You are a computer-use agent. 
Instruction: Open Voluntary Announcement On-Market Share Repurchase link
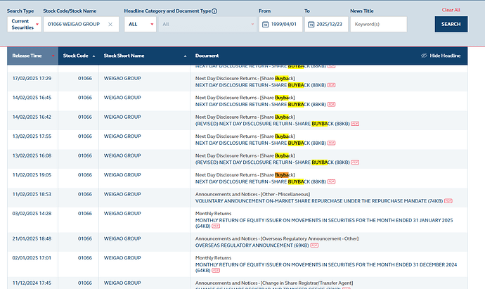tap(319, 201)
